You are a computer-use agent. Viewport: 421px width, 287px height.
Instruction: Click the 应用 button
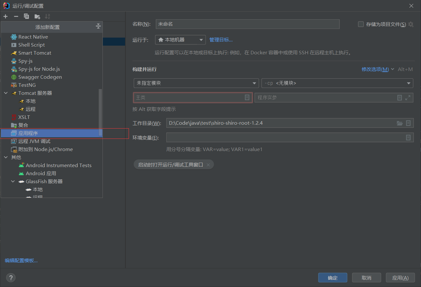pos(400,278)
